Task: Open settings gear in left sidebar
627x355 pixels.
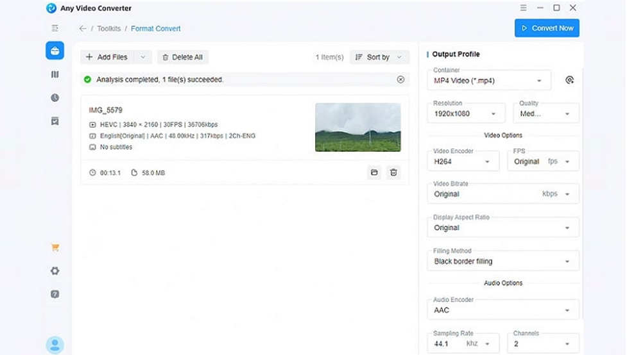Action: click(x=55, y=271)
